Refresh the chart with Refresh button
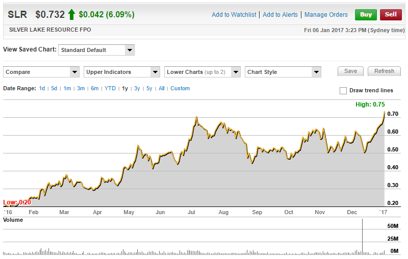408x259 pixels. tap(384, 71)
